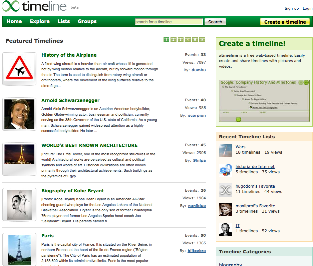Image resolution: width=313 pixels, height=266 pixels.
Task: Click the Internet Explorer icon for historia de Internet
Action: 226,170
